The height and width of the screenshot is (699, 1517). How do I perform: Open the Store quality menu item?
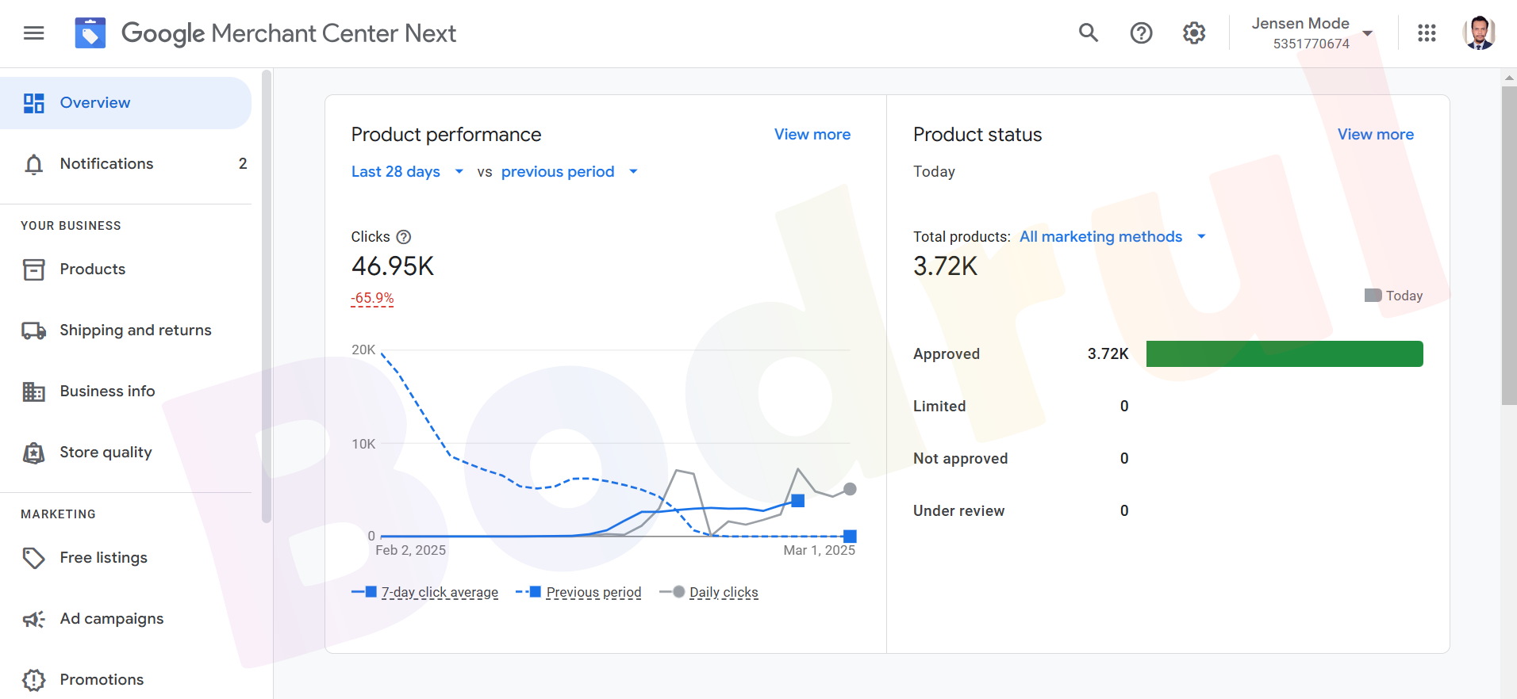tap(125, 453)
